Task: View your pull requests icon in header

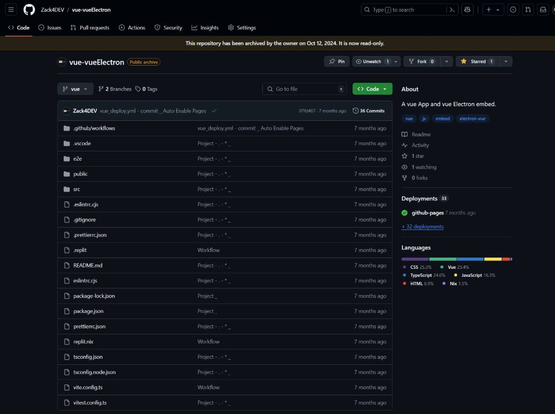Action: pos(528,10)
